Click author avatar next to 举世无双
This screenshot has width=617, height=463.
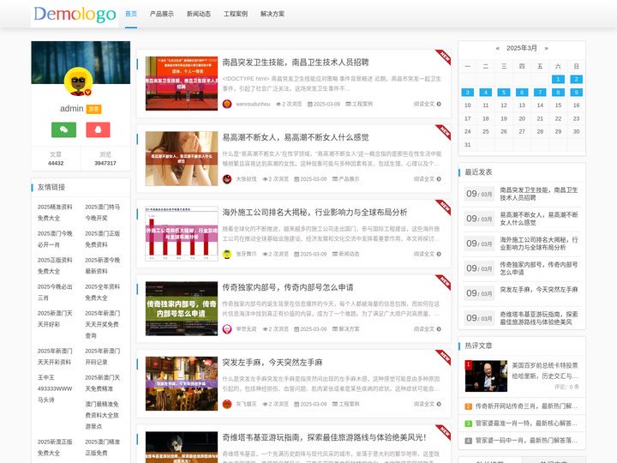tap(227, 329)
